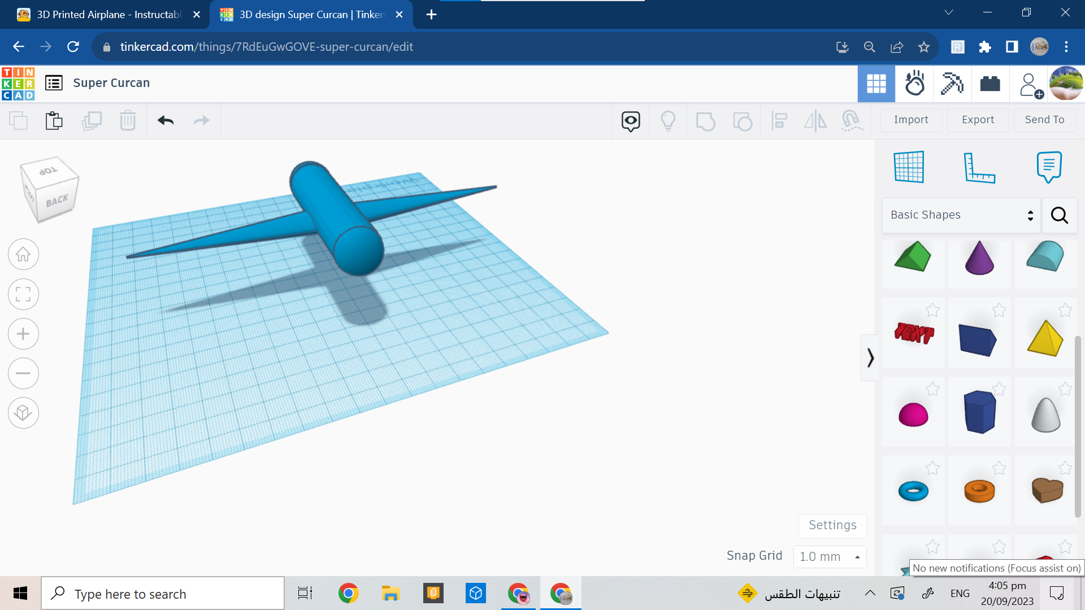Screen dimensions: 1085x610
Task: Switch to 3D Printed Airplane tab
Action: (108, 15)
